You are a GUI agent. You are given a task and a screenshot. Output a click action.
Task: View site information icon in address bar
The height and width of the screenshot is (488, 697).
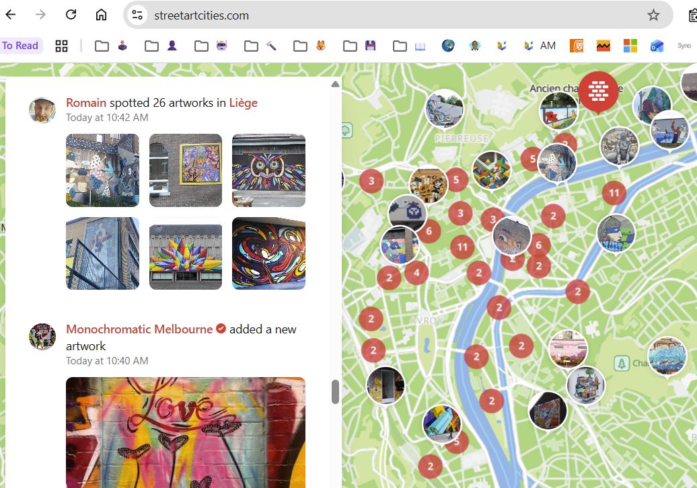click(x=138, y=15)
